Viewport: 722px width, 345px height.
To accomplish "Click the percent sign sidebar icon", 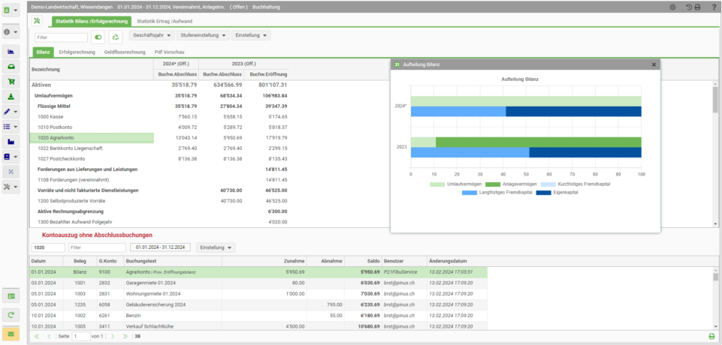I will 11,172.
